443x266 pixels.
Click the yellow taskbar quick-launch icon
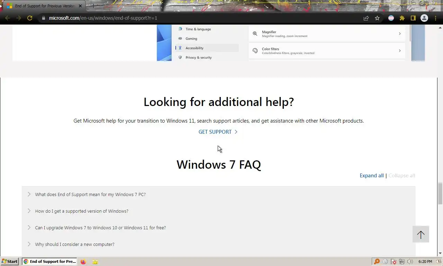click(x=95, y=262)
